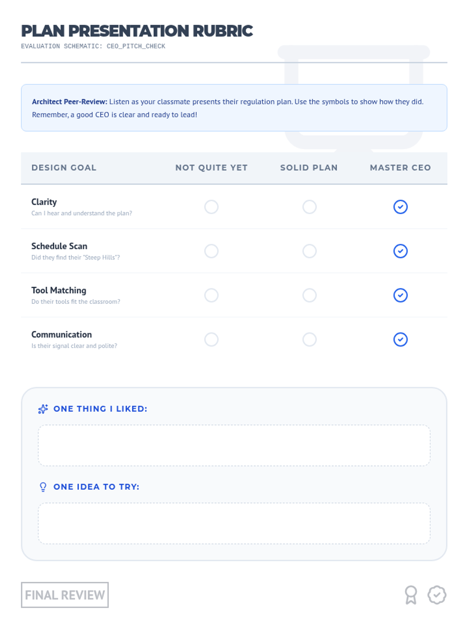The image size is (468, 624).
Task: Click the sparkle icon beside One Thing I Liked
Action: pos(43,409)
